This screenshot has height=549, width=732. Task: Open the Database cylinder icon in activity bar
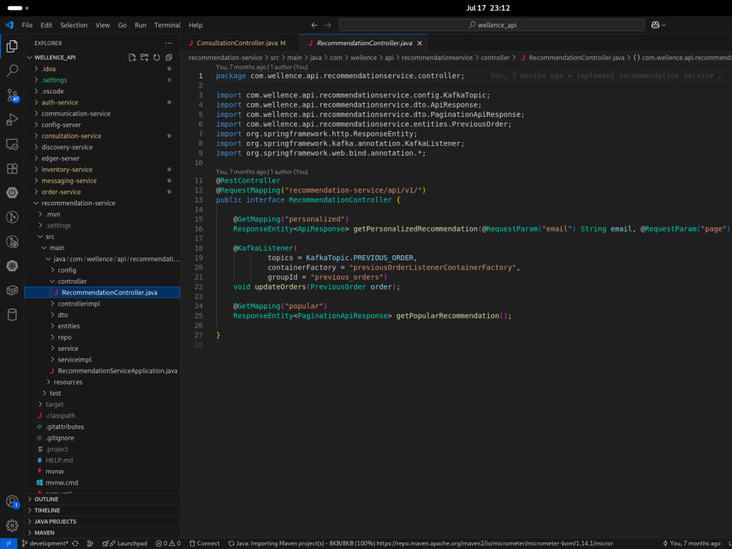12,314
